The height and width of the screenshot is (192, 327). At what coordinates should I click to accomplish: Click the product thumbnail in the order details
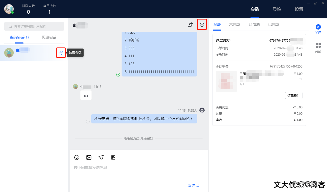(x=226, y=81)
